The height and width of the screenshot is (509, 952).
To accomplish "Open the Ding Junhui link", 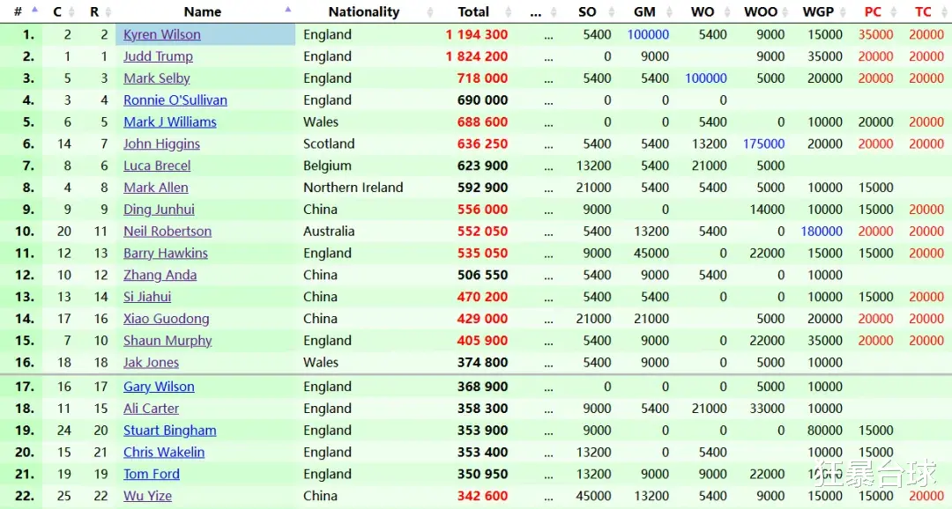I will (159, 210).
